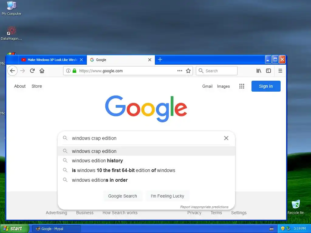Click the Google logo
The image size is (311, 233).
pyautogui.click(x=146, y=109)
